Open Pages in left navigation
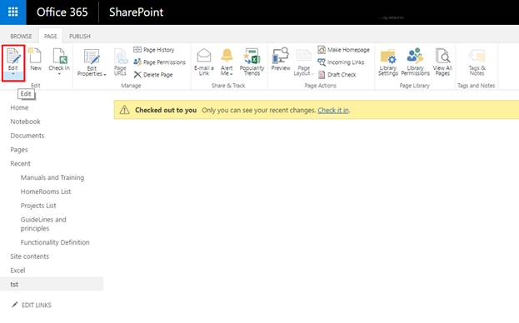The image size is (519, 323). (19, 150)
